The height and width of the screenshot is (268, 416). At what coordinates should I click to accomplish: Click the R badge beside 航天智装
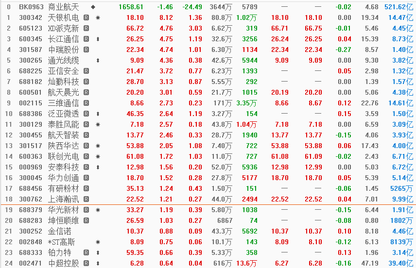coord(86,135)
